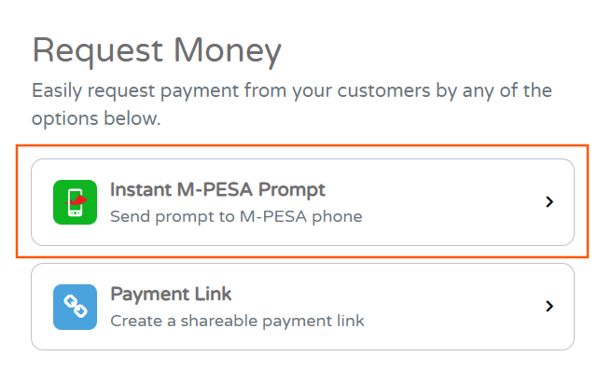The image size is (612, 384).
Task: Click empty space inside the Payment Link card
Action: (448, 307)
